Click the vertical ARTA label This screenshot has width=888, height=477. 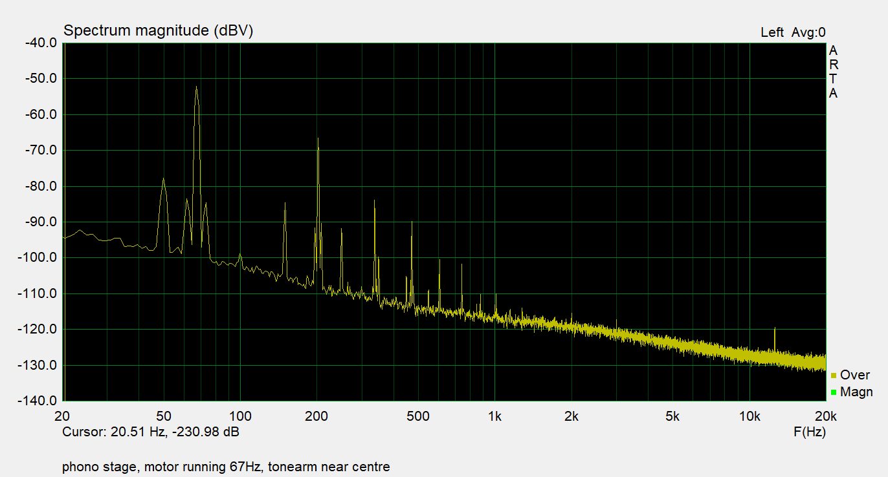[833, 72]
